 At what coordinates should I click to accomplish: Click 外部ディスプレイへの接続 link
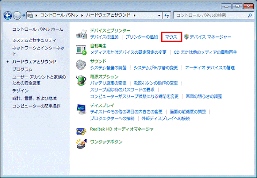tap(166, 119)
